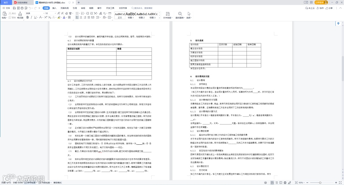Image resolution: width=344 pixels, height=185 pixels.
Task: Apply the Heading 1 (标题 1) style
Action: coord(131,15)
